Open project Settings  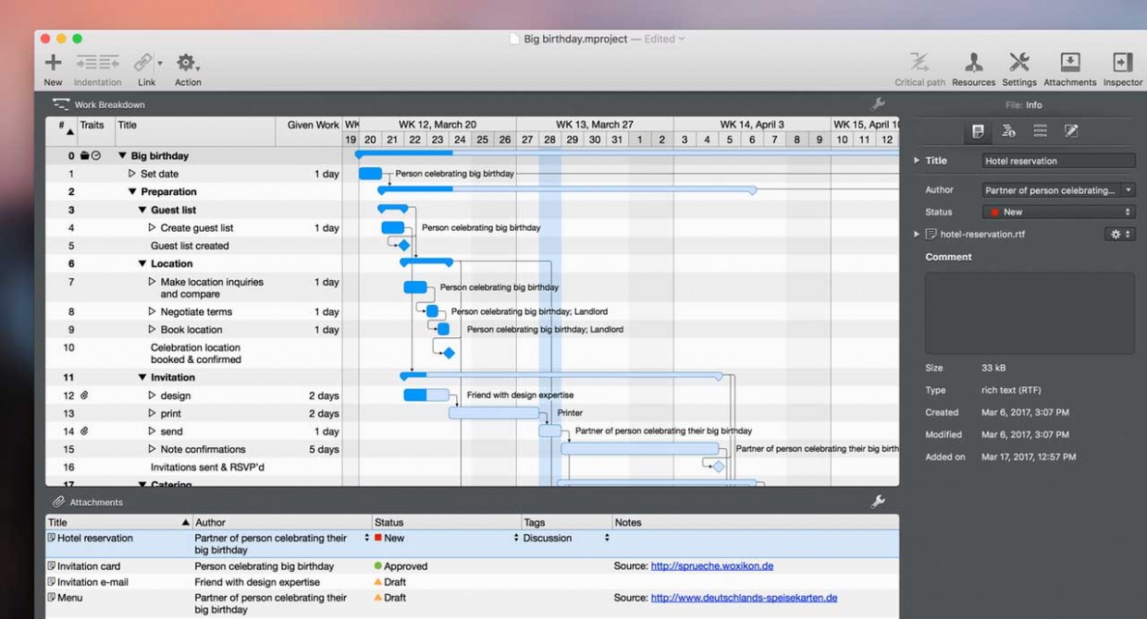point(1019,62)
